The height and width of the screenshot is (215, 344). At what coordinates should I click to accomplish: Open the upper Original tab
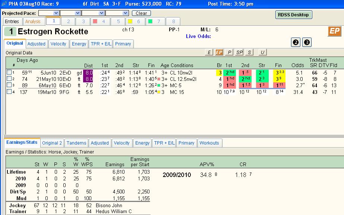coord(15,43)
